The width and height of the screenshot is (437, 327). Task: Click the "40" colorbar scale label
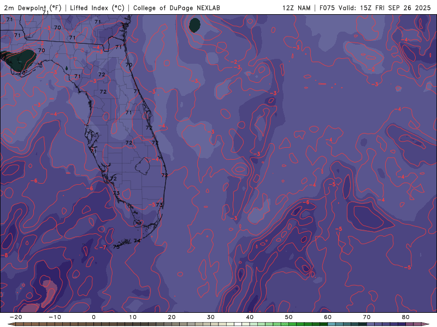click(250, 317)
